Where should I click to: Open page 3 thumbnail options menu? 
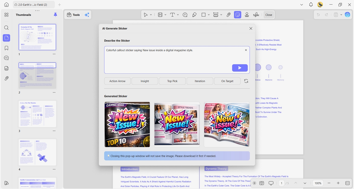[x=54, y=131]
